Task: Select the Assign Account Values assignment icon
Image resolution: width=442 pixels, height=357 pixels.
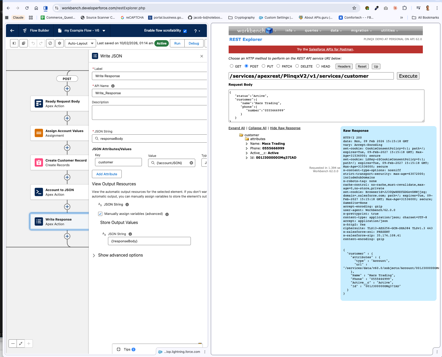Action: point(39,133)
